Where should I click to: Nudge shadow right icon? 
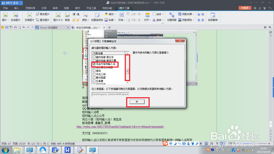(203, 20)
